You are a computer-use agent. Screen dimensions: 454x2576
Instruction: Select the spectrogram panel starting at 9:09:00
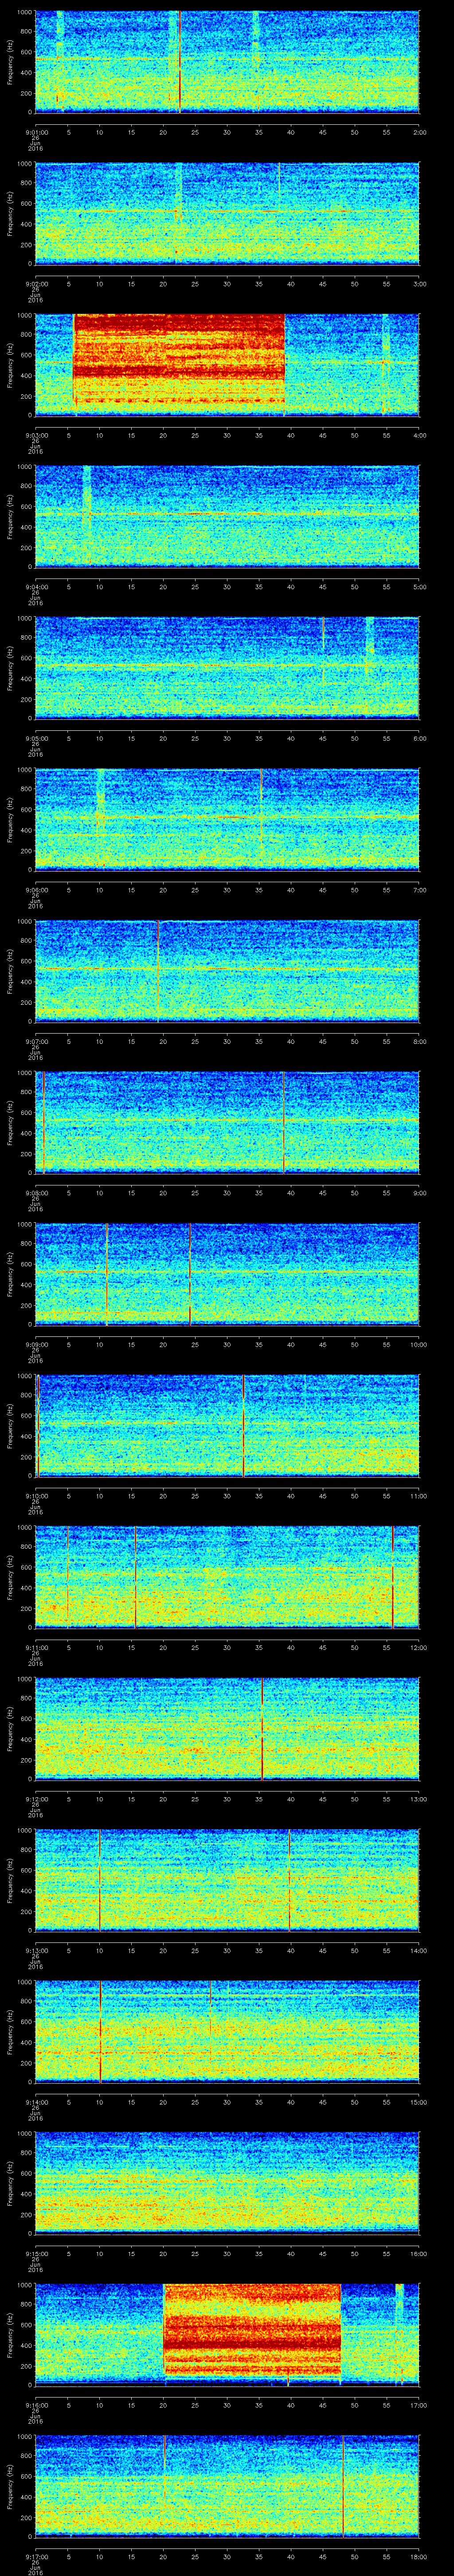[227, 1275]
